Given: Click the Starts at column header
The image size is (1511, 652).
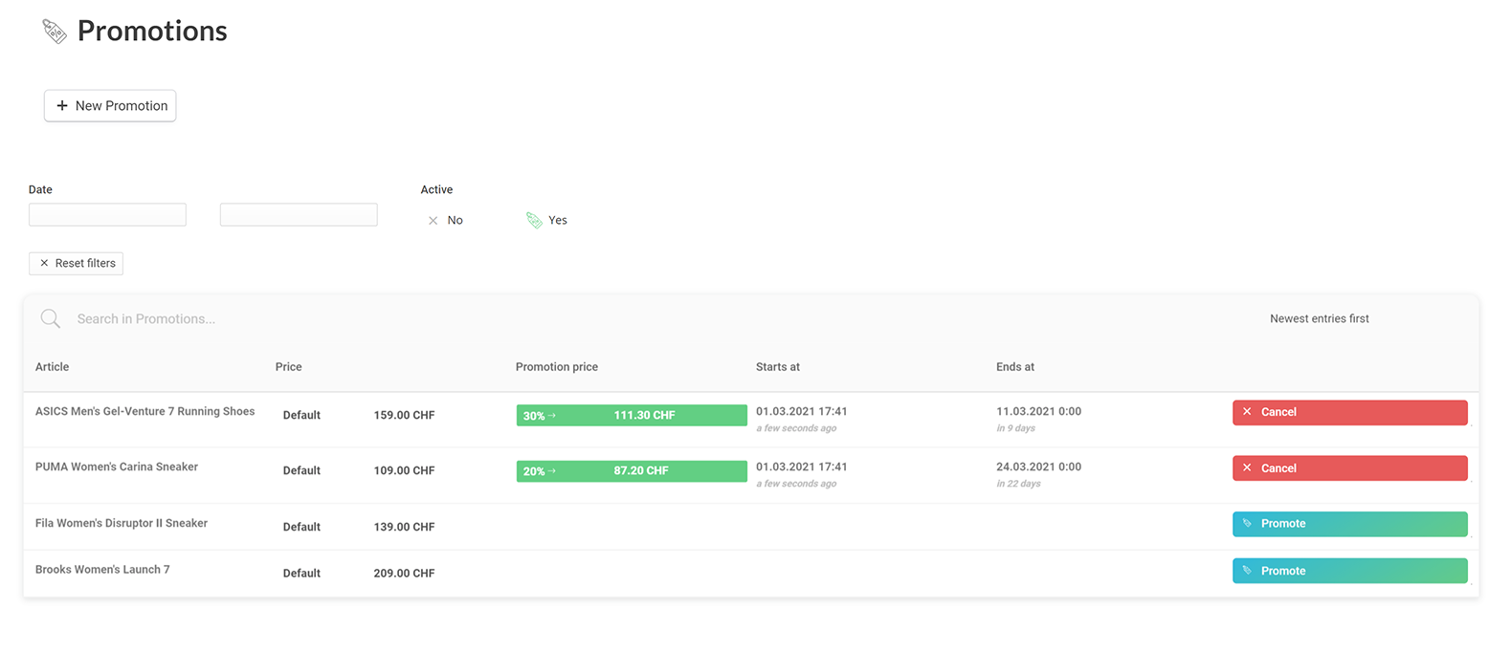Looking at the screenshot, I should (x=778, y=367).
